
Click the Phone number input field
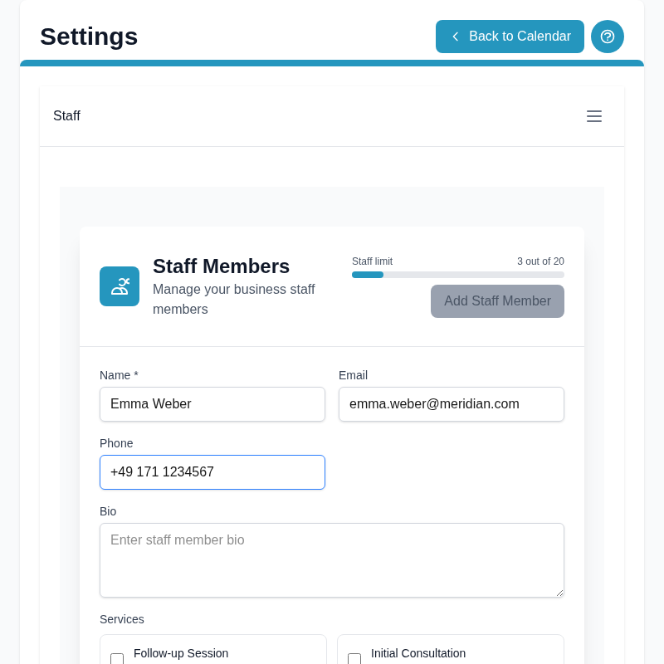[x=212, y=472]
